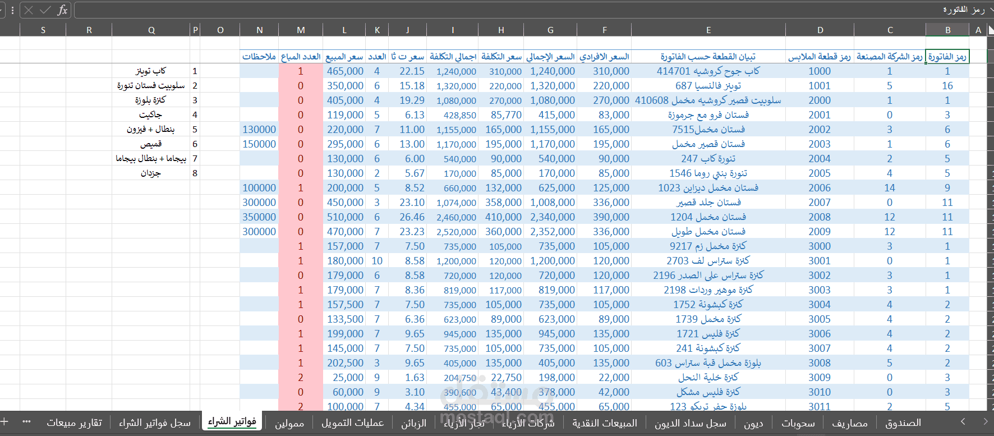Open the الصندوق sheet tab
The height and width of the screenshot is (436, 994).
pos(903,423)
